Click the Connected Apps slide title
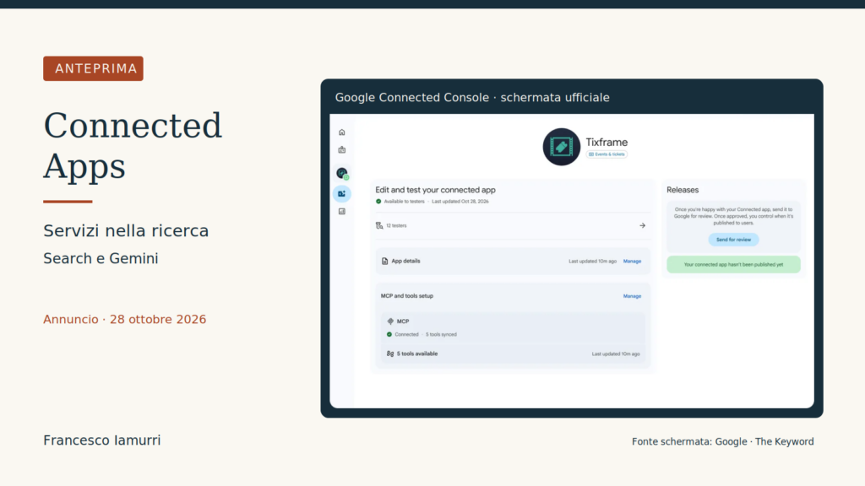 (x=133, y=145)
